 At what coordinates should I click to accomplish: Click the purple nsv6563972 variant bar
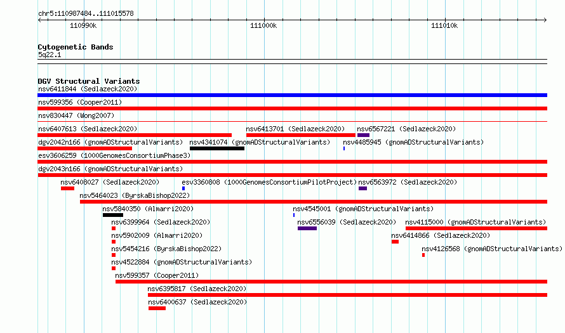pos(362,188)
